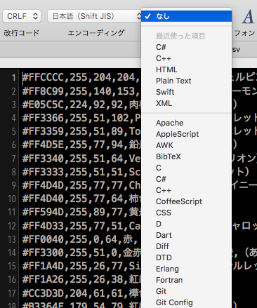The height and width of the screenshot is (308, 257).
Task: Select AppleScript syntax style
Action: (x=186, y=134)
